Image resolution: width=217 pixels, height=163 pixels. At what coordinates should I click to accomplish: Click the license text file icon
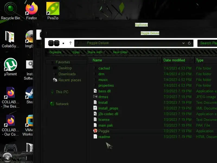pyautogui.click(x=95, y=119)
